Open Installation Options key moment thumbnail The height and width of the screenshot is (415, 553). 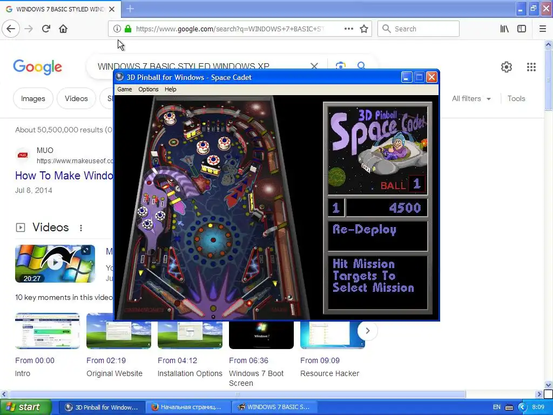click(x=190, y=335)
